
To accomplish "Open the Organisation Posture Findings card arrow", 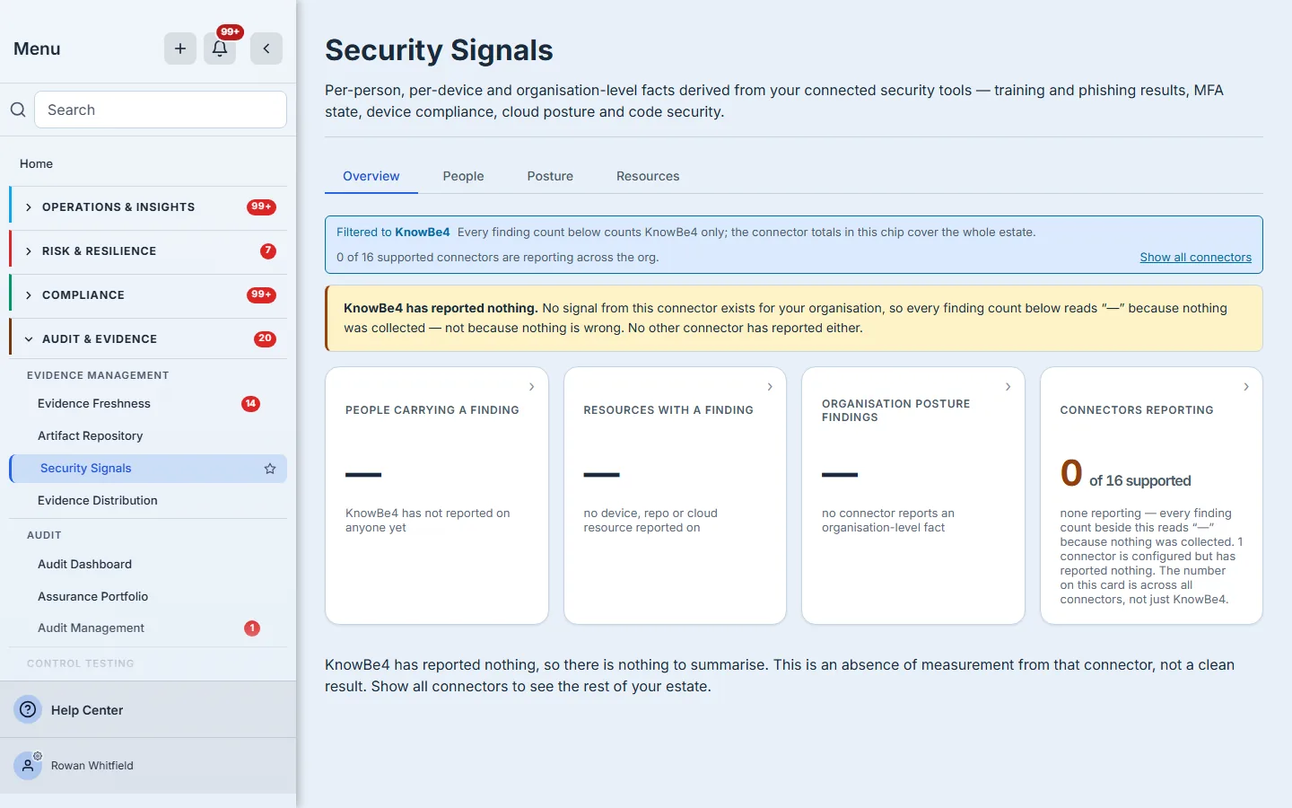I will [x=1008, y=387].
